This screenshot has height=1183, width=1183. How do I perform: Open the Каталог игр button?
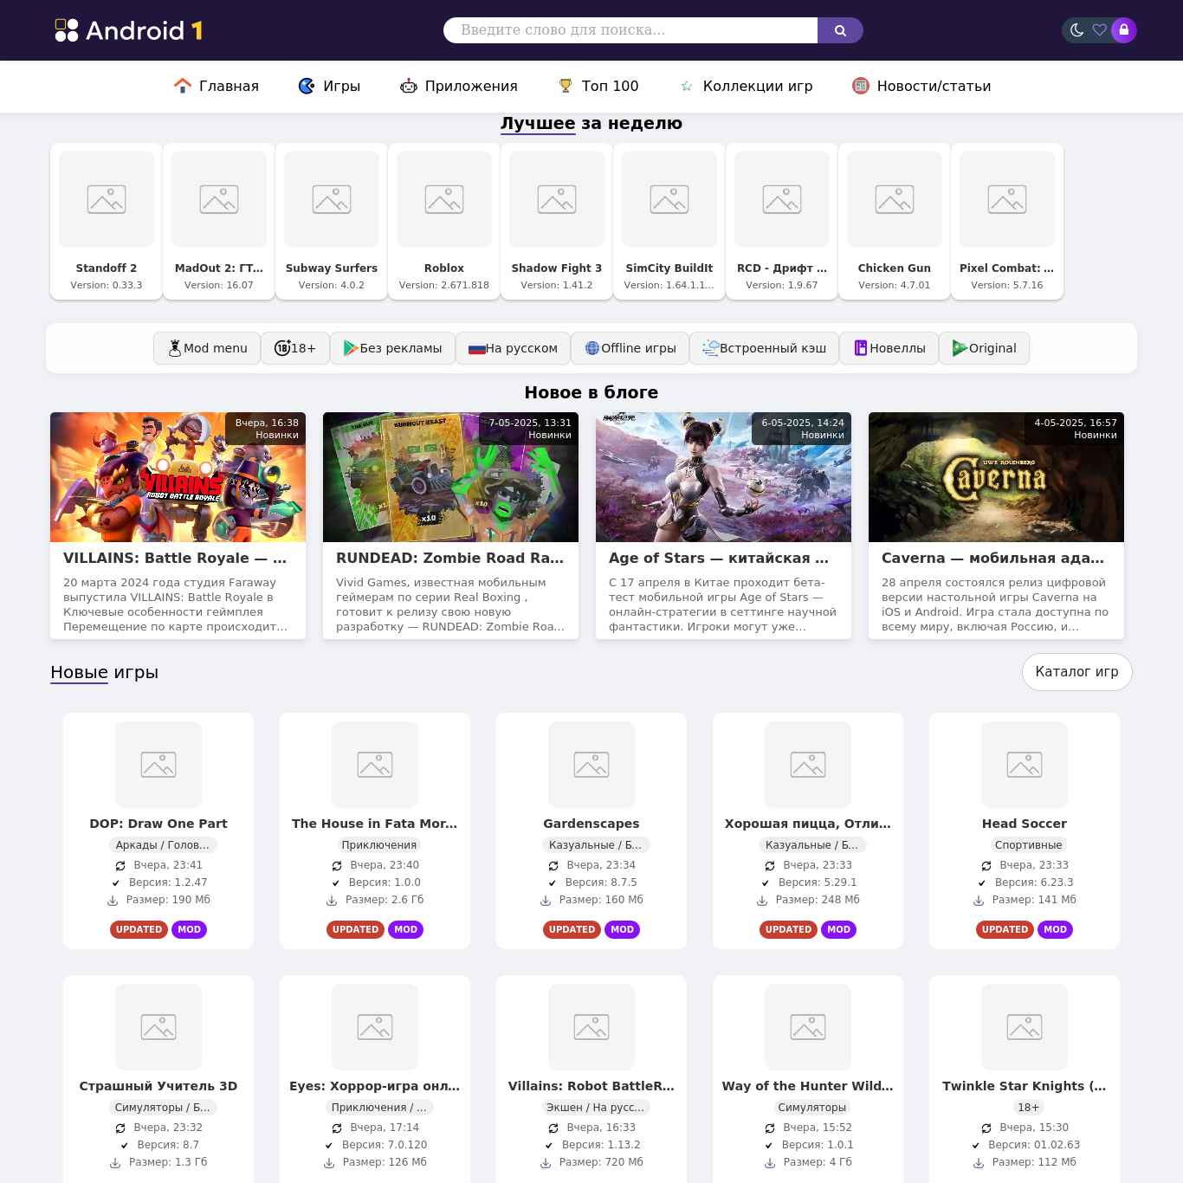1076,672
